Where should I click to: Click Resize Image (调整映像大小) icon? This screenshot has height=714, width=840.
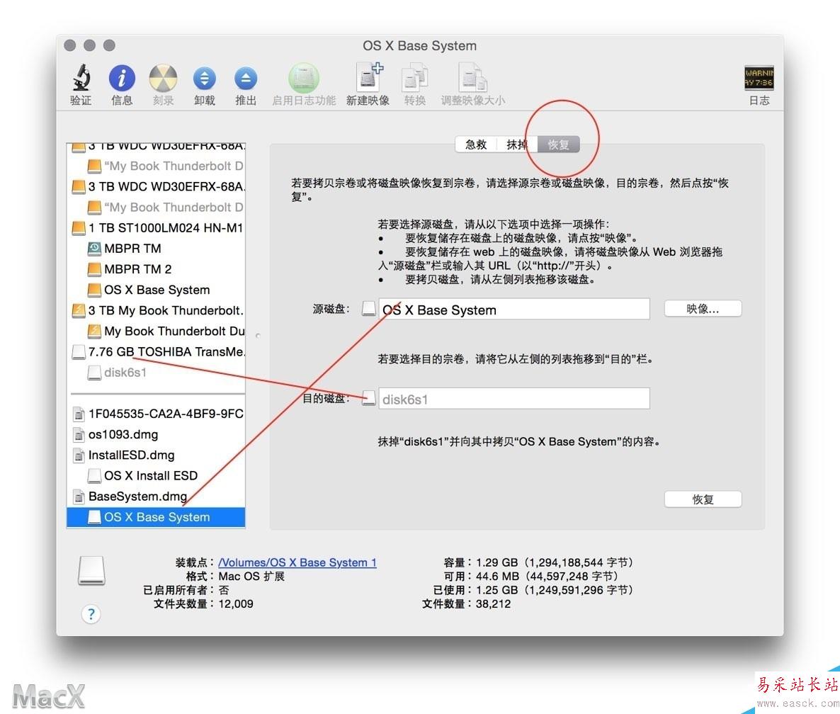point(472,78)
